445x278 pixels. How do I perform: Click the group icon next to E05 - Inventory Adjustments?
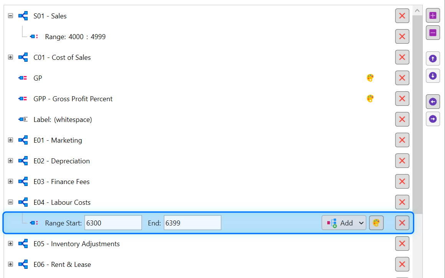[x=23, y=243]
